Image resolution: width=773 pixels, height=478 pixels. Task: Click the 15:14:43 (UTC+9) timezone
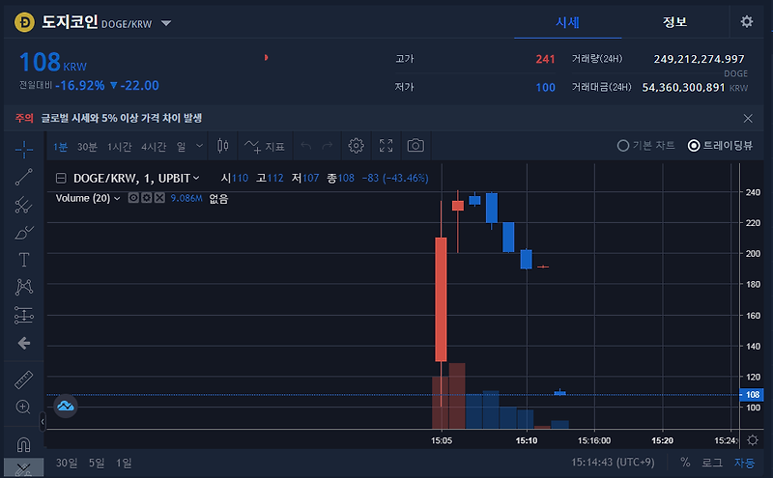click(613, 463)
